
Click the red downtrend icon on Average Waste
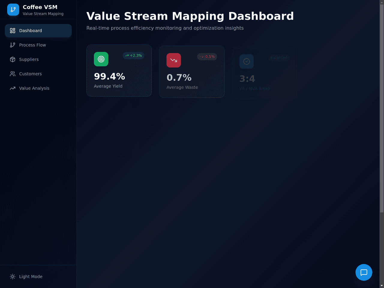pyautogui.click(x=174, y=60)
